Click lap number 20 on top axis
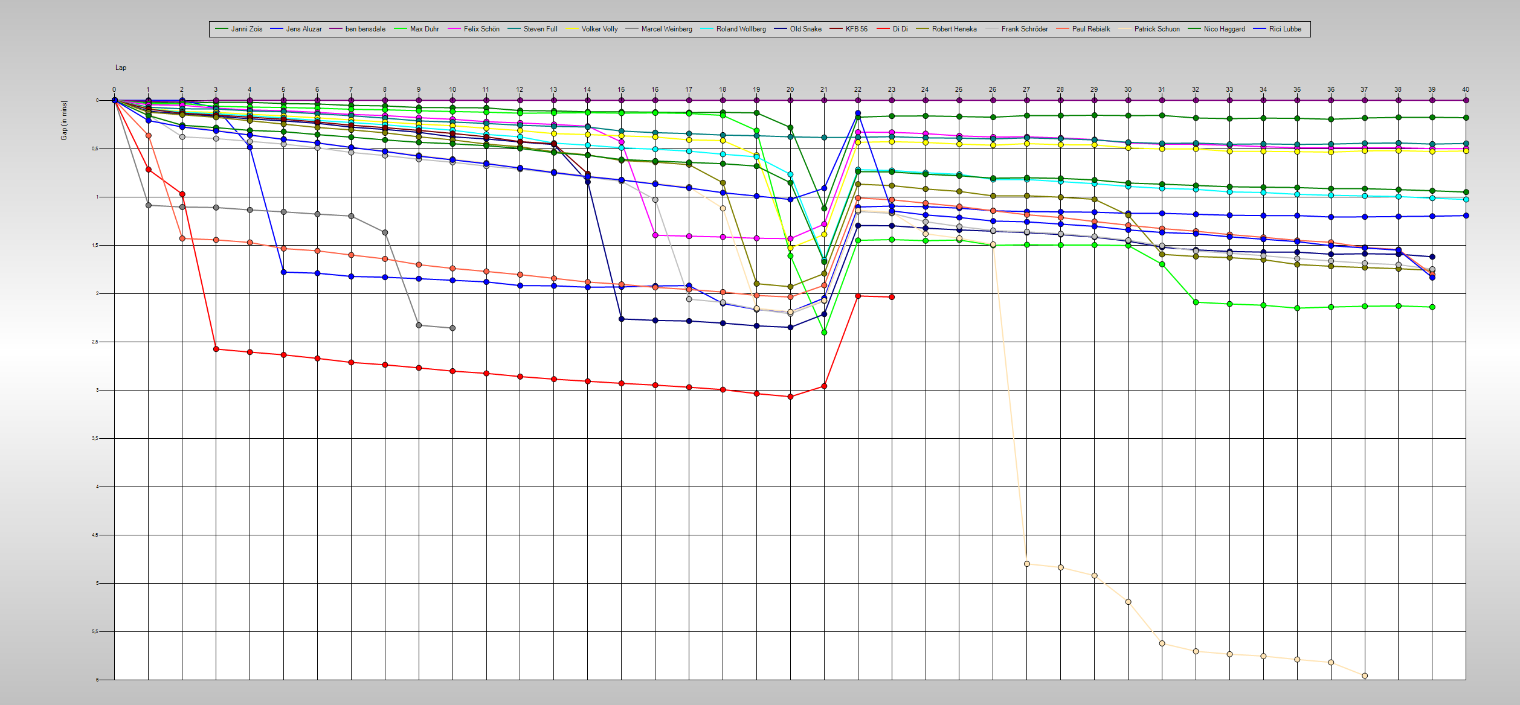 (790, 89)
